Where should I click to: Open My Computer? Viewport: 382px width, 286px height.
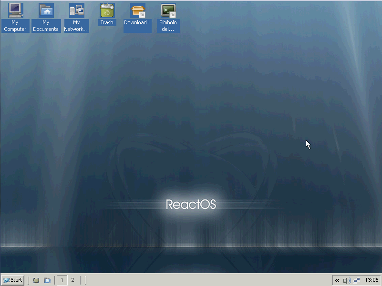(15, 10)
